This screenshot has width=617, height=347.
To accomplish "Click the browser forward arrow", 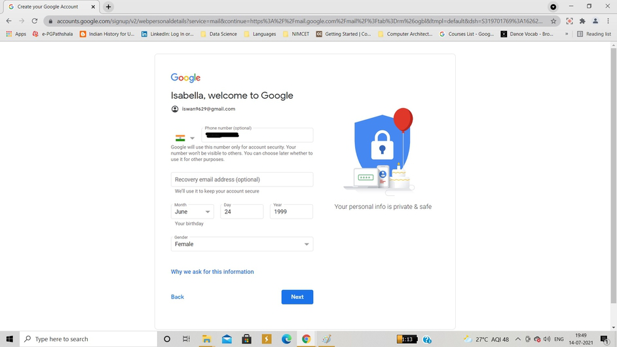I will coord(22,21).
